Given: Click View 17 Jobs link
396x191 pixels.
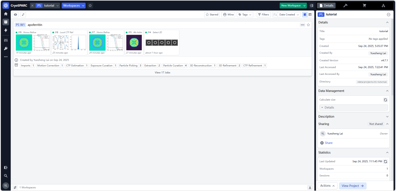Looking at the screenshot, I should click(162, 73).
